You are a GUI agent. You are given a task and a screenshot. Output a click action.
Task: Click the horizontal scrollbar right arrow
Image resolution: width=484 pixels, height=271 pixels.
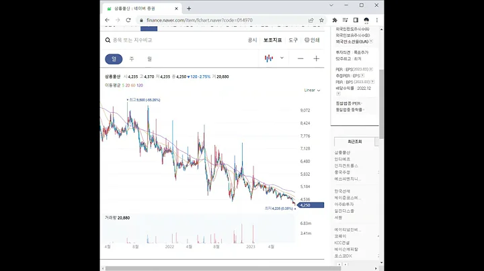point(376,268)
